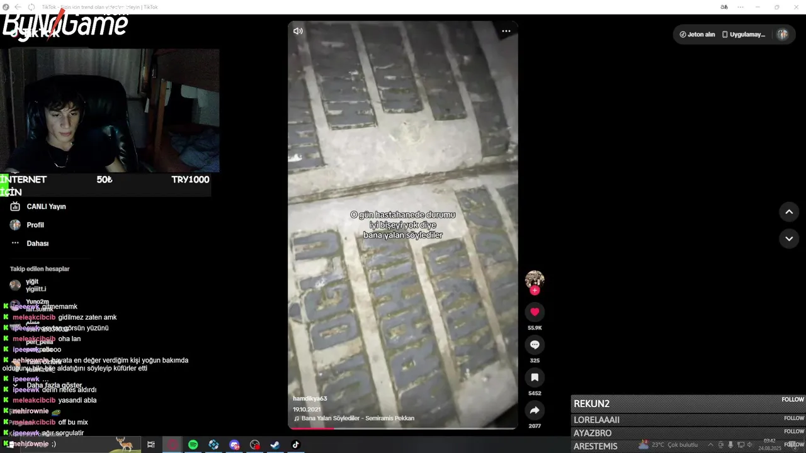This screenshot has height=453, width=806.
Task: Show hidden system tray icons
Action: pos(711,445)
